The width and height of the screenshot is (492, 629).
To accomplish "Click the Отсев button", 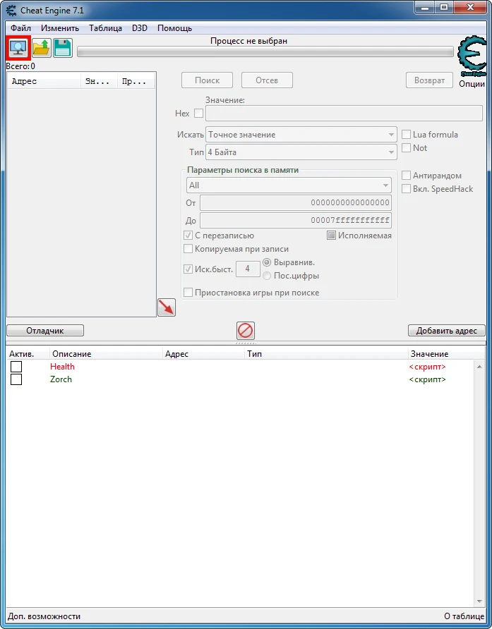I will point(267,80).
